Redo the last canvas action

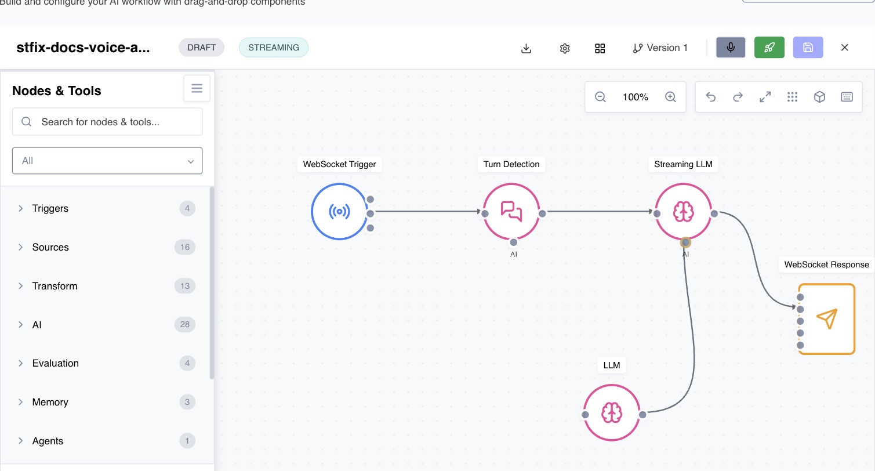click(x=738, y=97)
